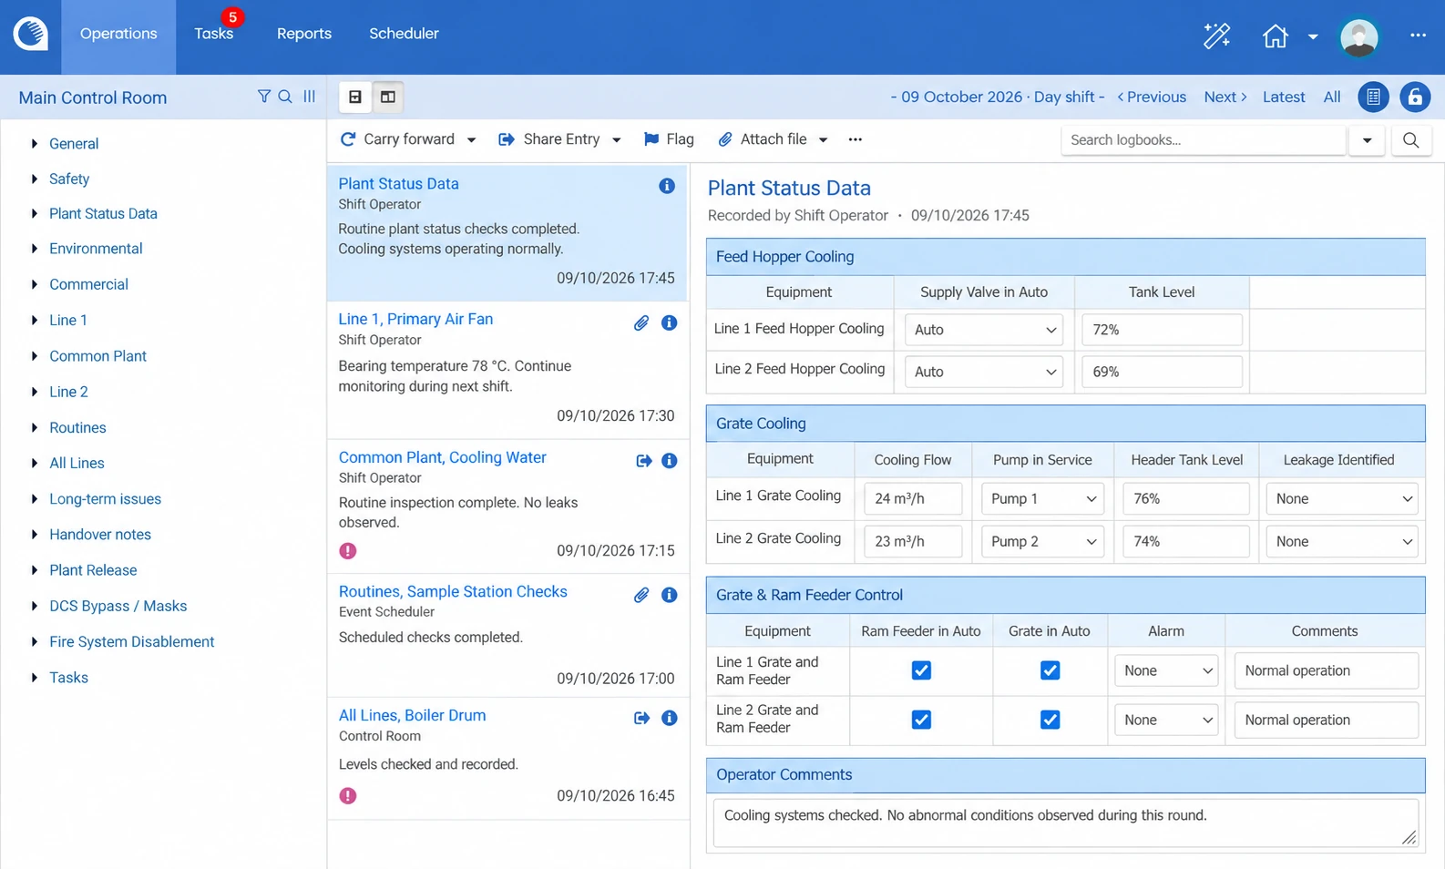The height and width of the screenshot is (869, 1445).
Task: Open info icon on Line 1, Primary Air Fan
Action: (669, 323)
